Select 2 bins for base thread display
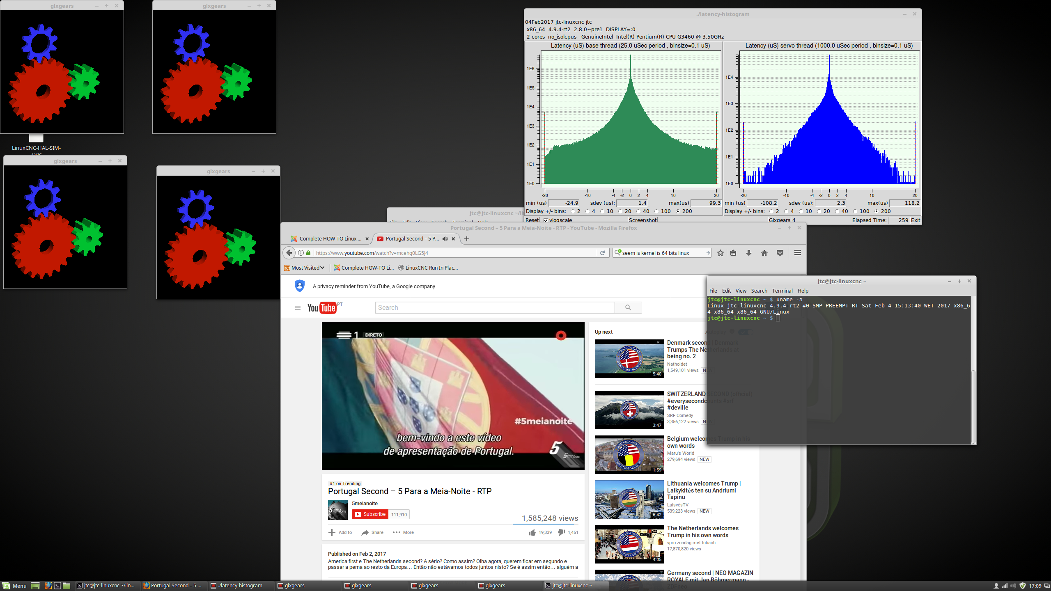Image resolution: width=1051 pixels, height=591 pixels. [572, 211]
